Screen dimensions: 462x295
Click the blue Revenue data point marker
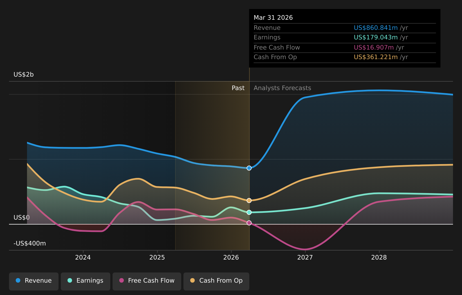pyautogui.click(x=249, y=168)
